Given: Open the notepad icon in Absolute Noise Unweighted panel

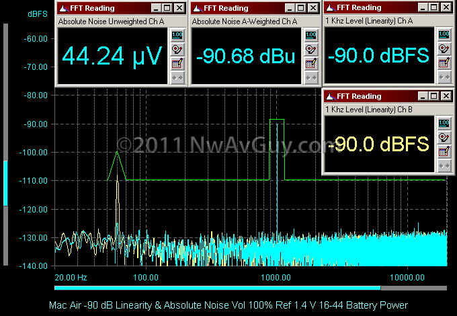Looking at the screenshot, I should pyautogui.click(x=177, y=64).
